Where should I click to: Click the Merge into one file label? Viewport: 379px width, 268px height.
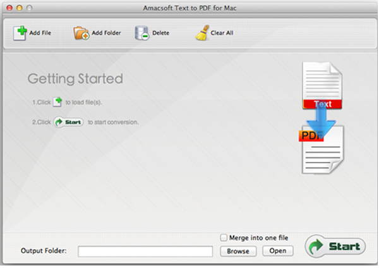(x=258, y=238)
